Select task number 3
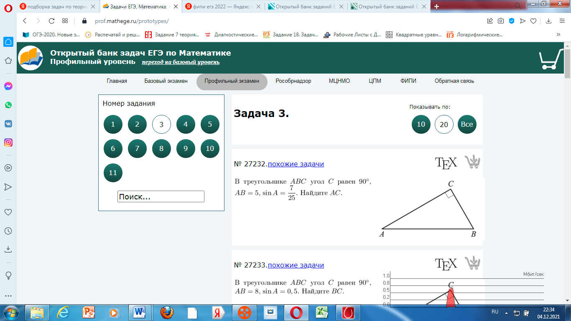 (161, 124)
